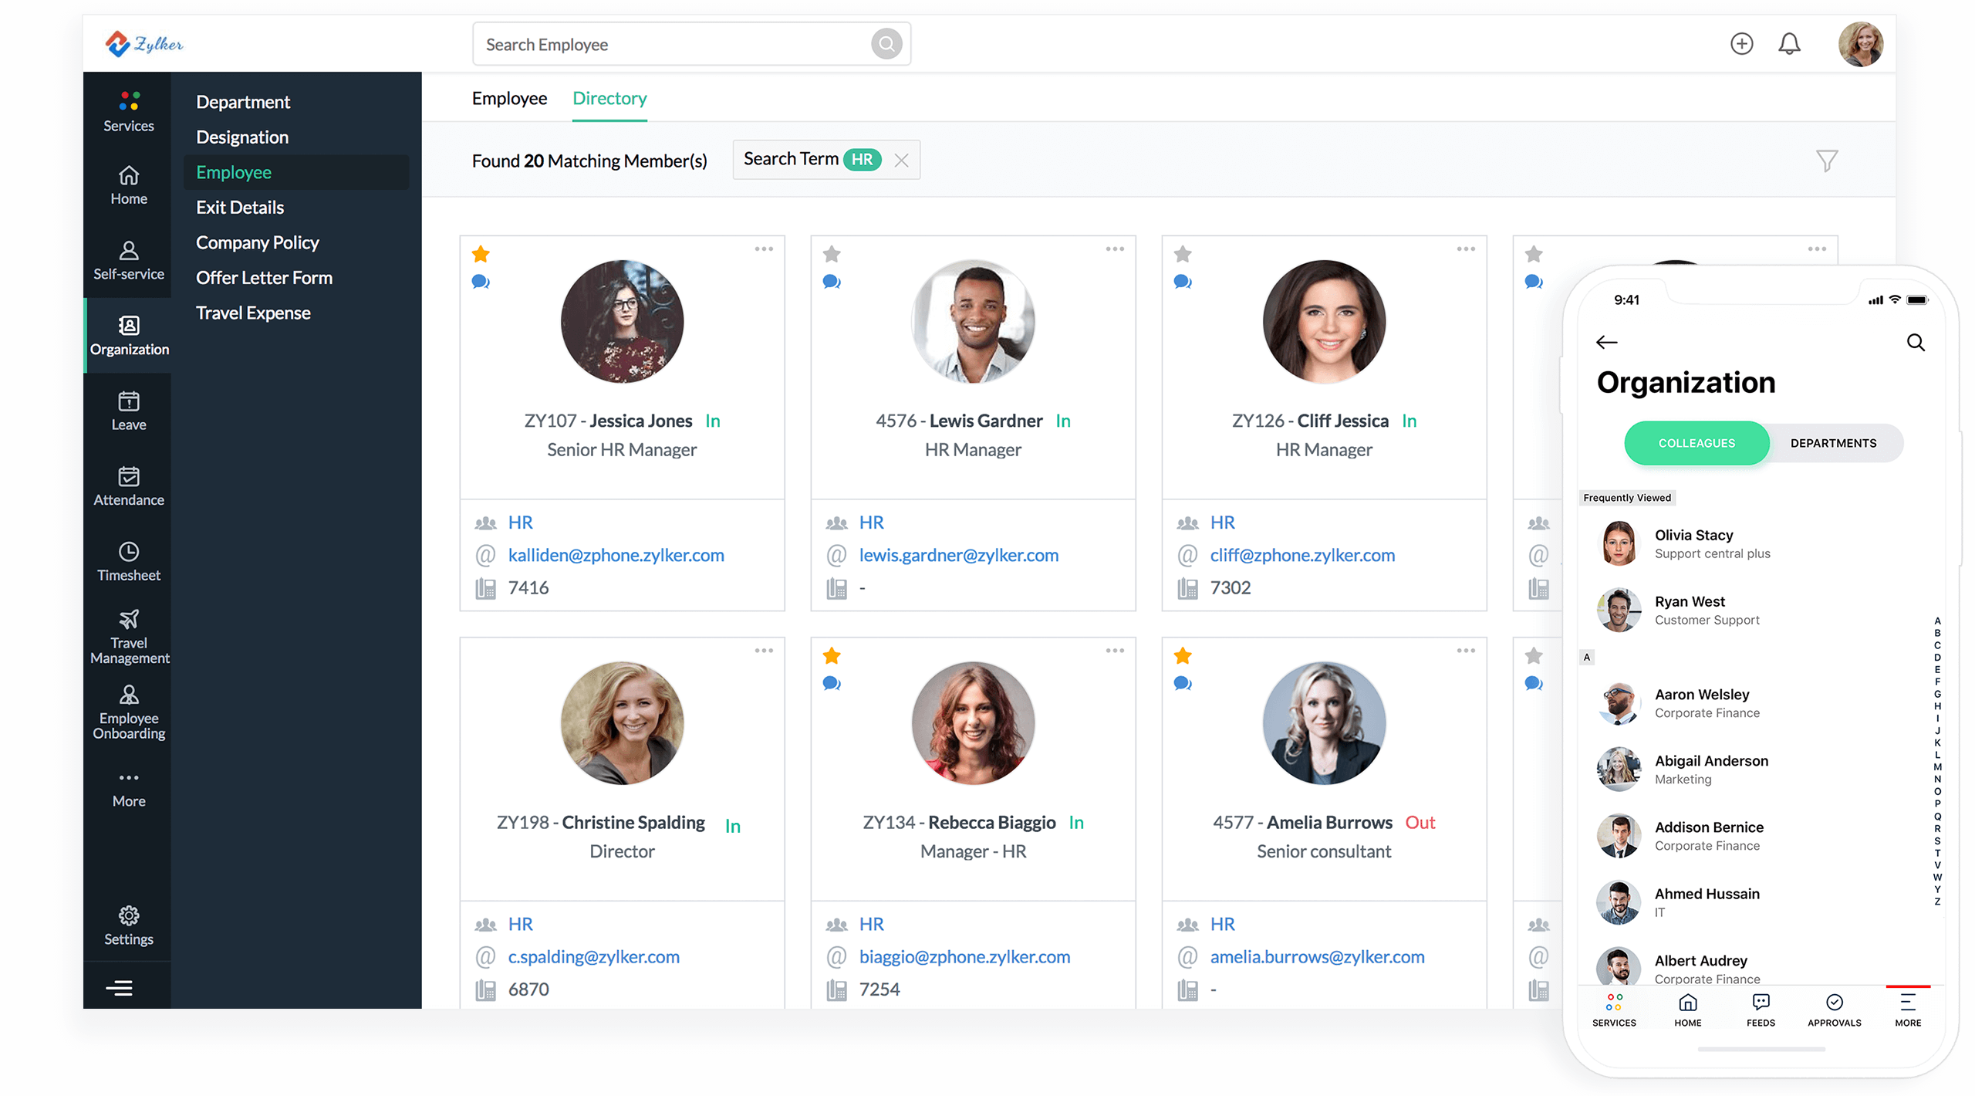Expand the three-dot menu on Lewis Gardner

pyautogui.click(x=1114, y=249)
